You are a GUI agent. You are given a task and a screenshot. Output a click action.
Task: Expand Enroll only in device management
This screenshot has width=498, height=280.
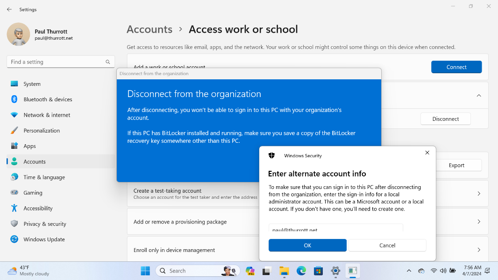click(x=478, y=250)
